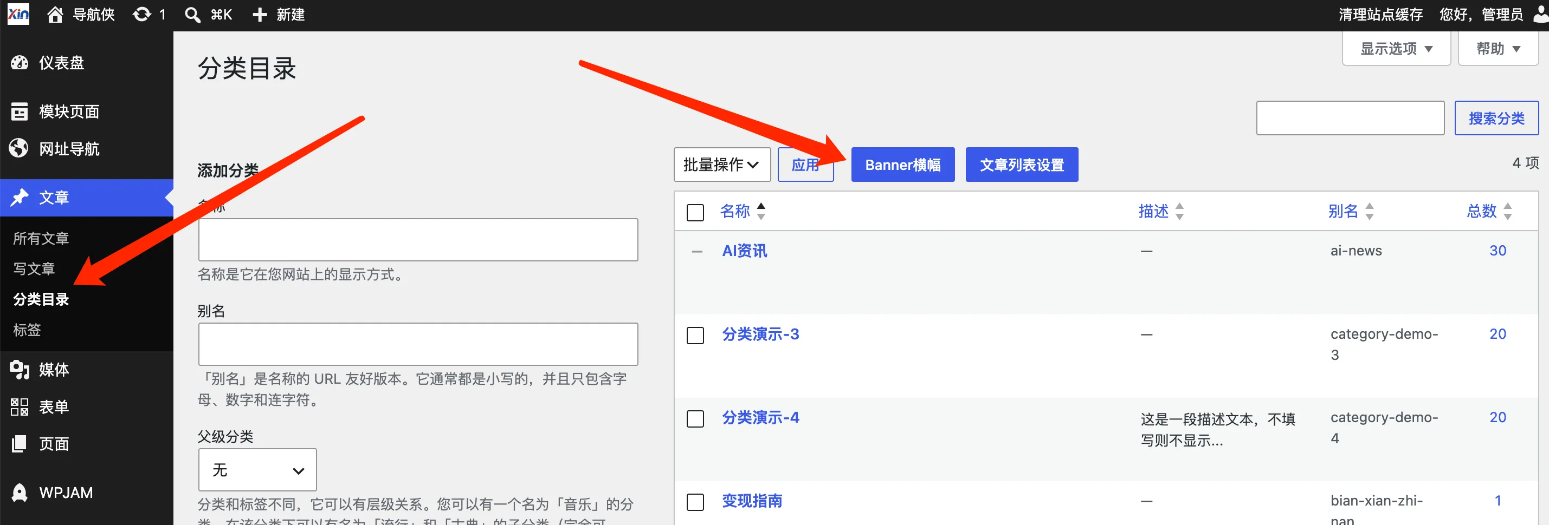
Task: Click the 30 post count for AI资讯
Action: click(x=1498, y=251)
